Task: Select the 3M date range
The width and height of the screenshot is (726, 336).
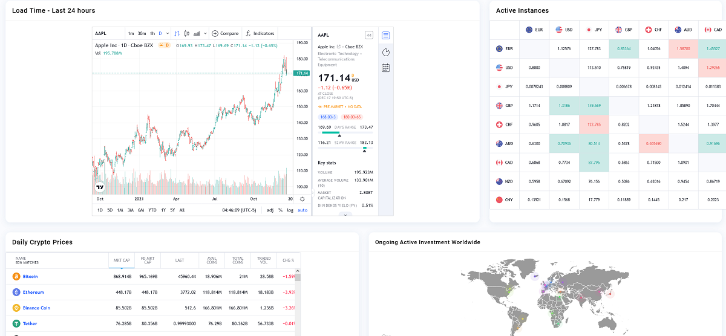Action: pyautogui.click(x=130, y=210)
